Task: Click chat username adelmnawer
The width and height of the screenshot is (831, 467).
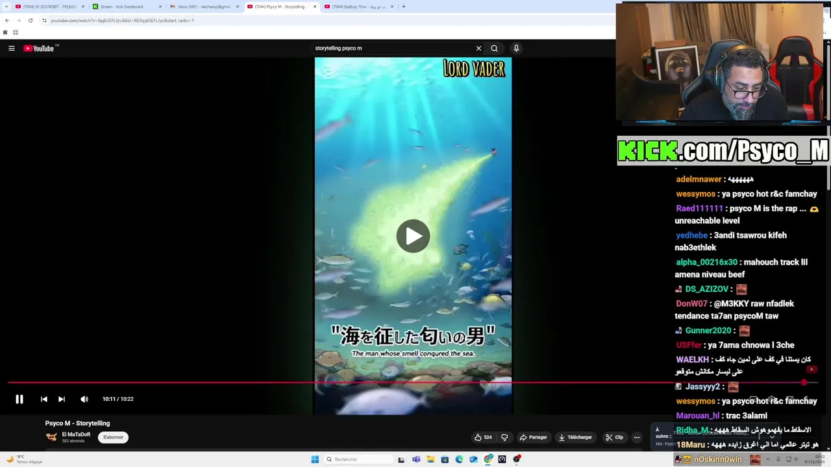Action: 699,179
